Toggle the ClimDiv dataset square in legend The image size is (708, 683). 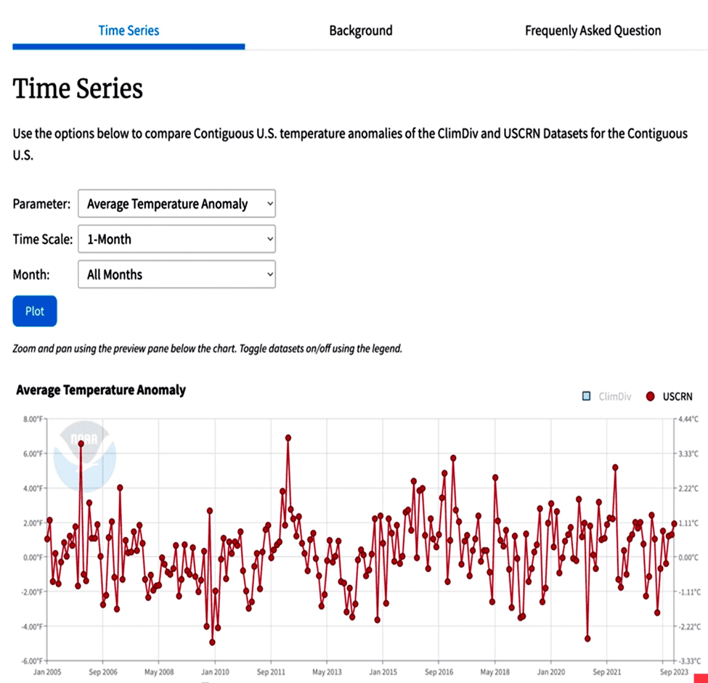[587, 396]
